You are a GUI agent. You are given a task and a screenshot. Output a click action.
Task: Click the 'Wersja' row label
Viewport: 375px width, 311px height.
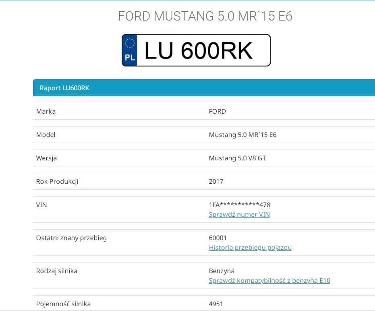pyautogui.click(x=46, y=158)
